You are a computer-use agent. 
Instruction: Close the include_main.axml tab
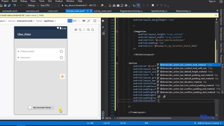(x=91, y=11)
